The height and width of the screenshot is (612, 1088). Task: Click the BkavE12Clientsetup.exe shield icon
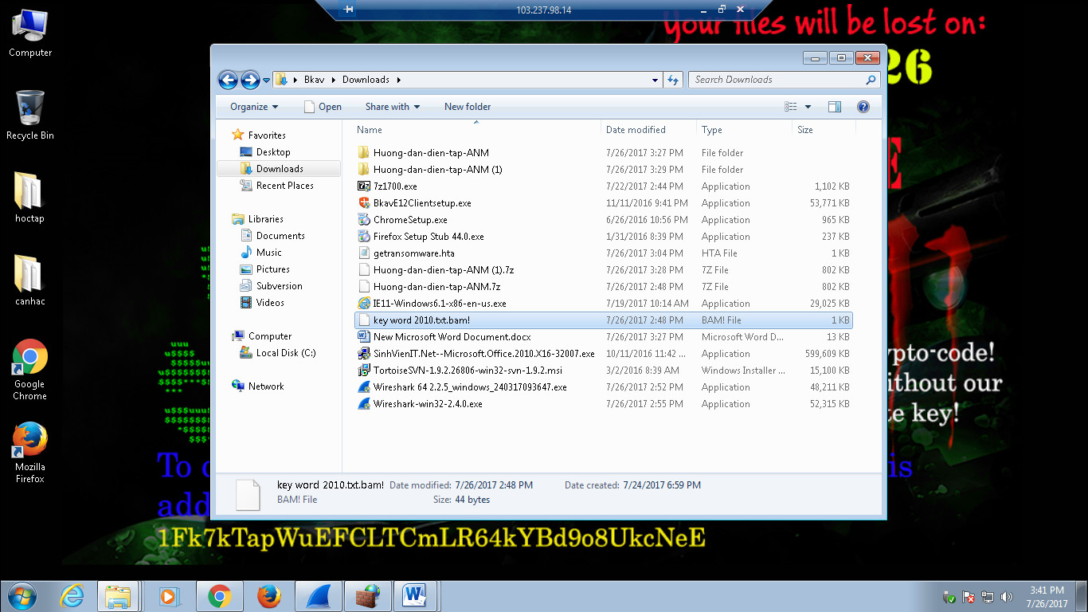coord(364,203)
